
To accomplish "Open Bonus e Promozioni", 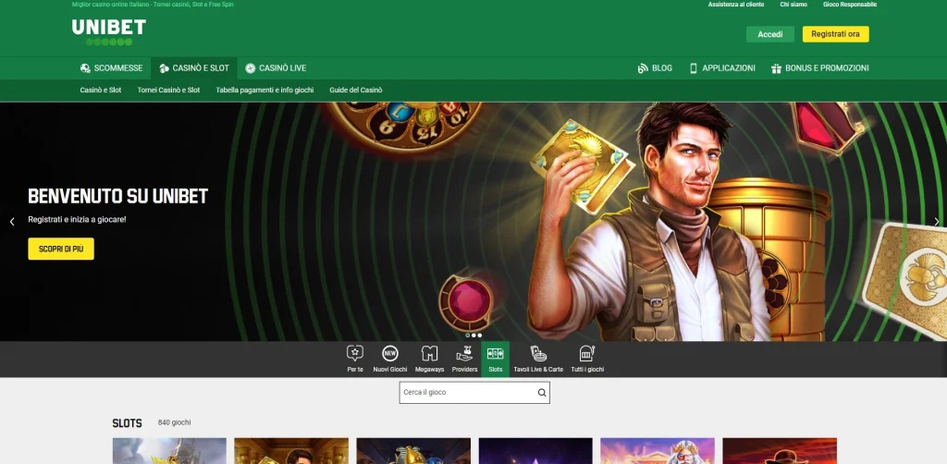I will click(819, 68).
